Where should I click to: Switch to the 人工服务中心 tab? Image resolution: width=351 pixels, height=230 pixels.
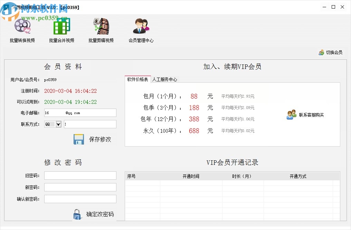tap(164, 79)
